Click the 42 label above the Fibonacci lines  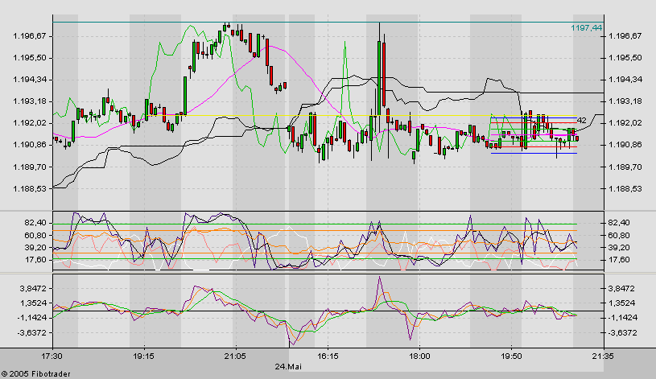pos(580,120)
